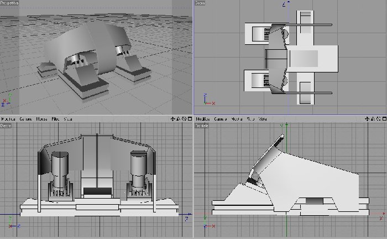Click the rotate camera icon in Destra viewport
Image resolution: width=387 pixels, height=239 pixels.
tap(184, 119)
